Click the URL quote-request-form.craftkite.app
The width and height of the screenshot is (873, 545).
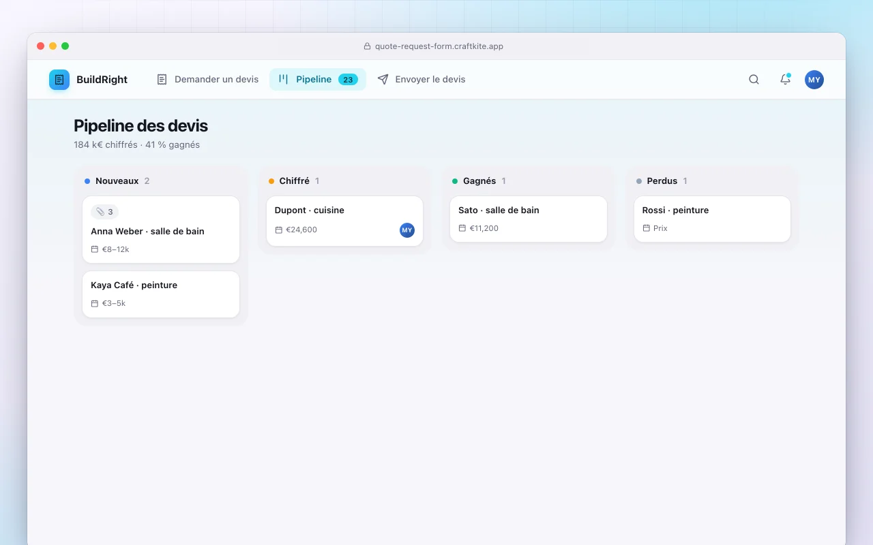(439, 46)
